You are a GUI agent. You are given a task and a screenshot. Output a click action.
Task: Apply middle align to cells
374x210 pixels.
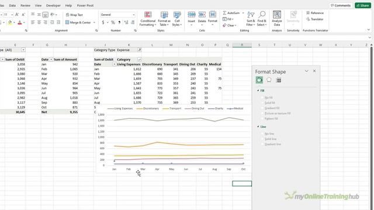coord(39,15)
